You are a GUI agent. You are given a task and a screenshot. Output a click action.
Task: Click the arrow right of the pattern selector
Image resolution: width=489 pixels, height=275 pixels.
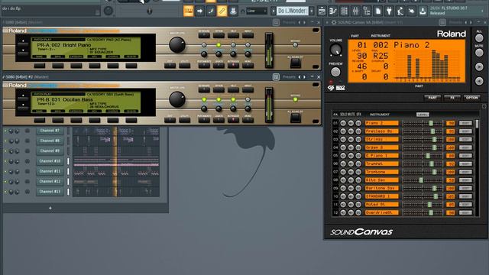click(311, 11)
